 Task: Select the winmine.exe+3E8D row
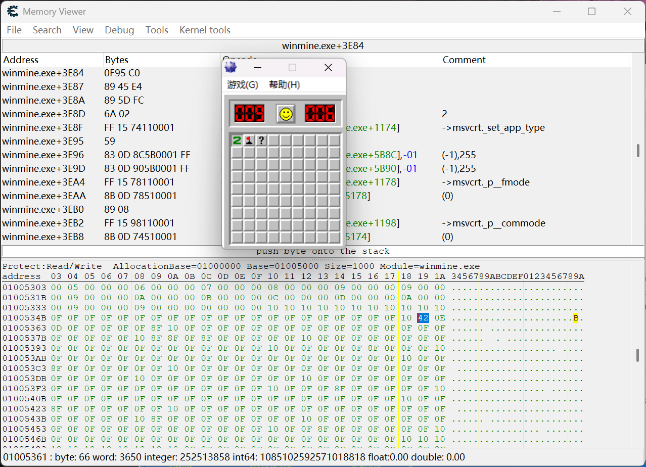[316, 114]
